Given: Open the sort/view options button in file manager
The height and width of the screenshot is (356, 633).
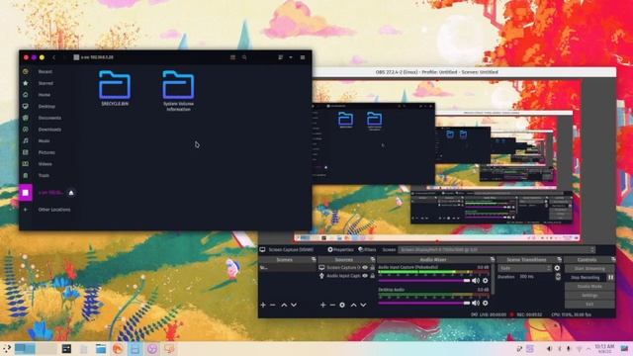Looking at the screenshot, I should coord(281,57).
